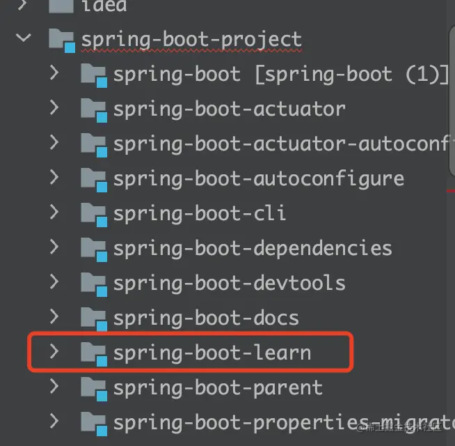Select the spring-boot-learn label

211,354
